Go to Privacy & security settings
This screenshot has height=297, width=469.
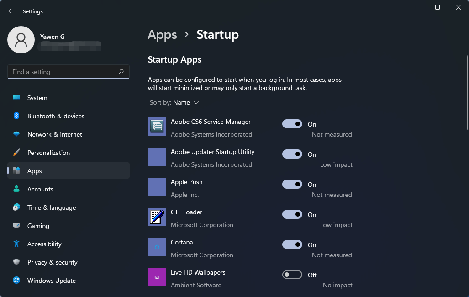52,262
